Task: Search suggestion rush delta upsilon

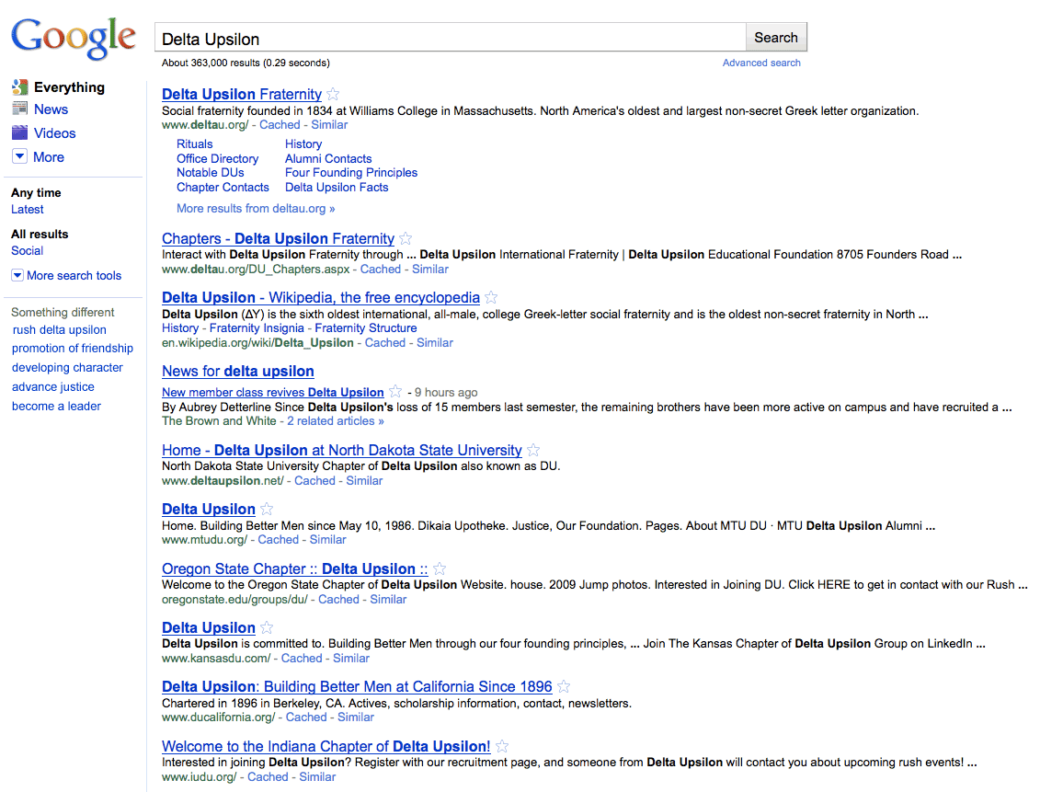Action: pos(59,329)
